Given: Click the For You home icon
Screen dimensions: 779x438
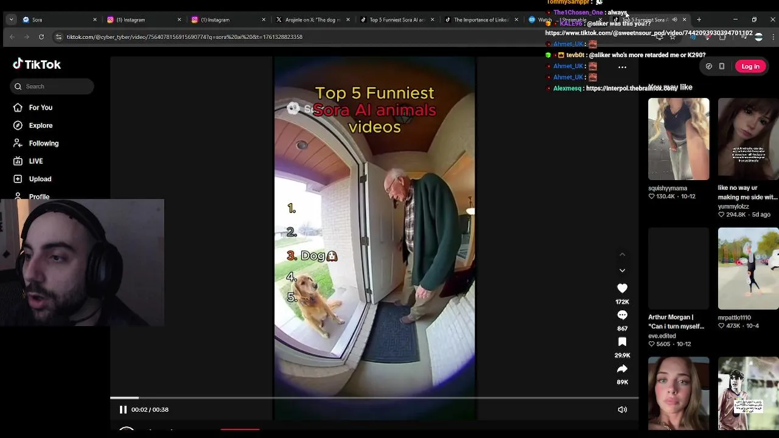Looking at the screenshot, I should 18,108.
